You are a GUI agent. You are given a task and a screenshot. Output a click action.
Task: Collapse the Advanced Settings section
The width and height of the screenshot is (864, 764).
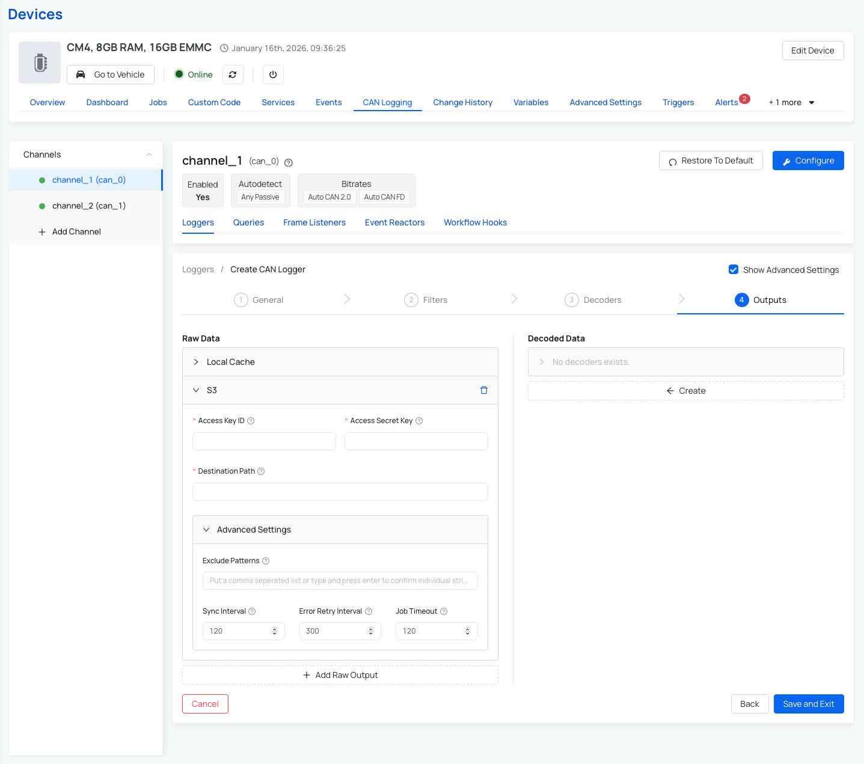pyautogui.click(x=207, y=530)
